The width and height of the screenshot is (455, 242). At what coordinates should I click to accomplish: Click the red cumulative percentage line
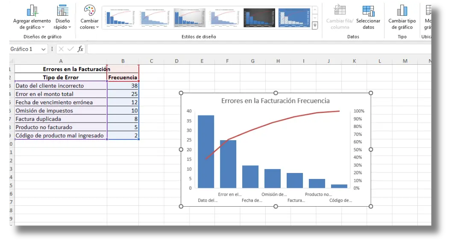click(273, 123)
